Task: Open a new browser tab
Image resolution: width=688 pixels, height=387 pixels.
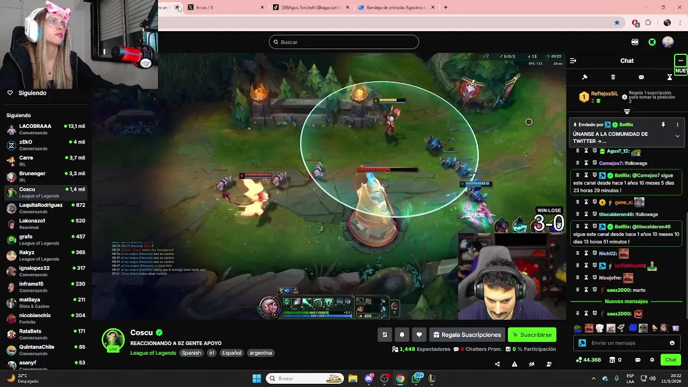Action: pyautogui.click(x=446, y=8)
